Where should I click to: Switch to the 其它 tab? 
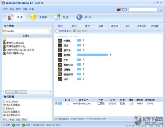coord(128,26)
